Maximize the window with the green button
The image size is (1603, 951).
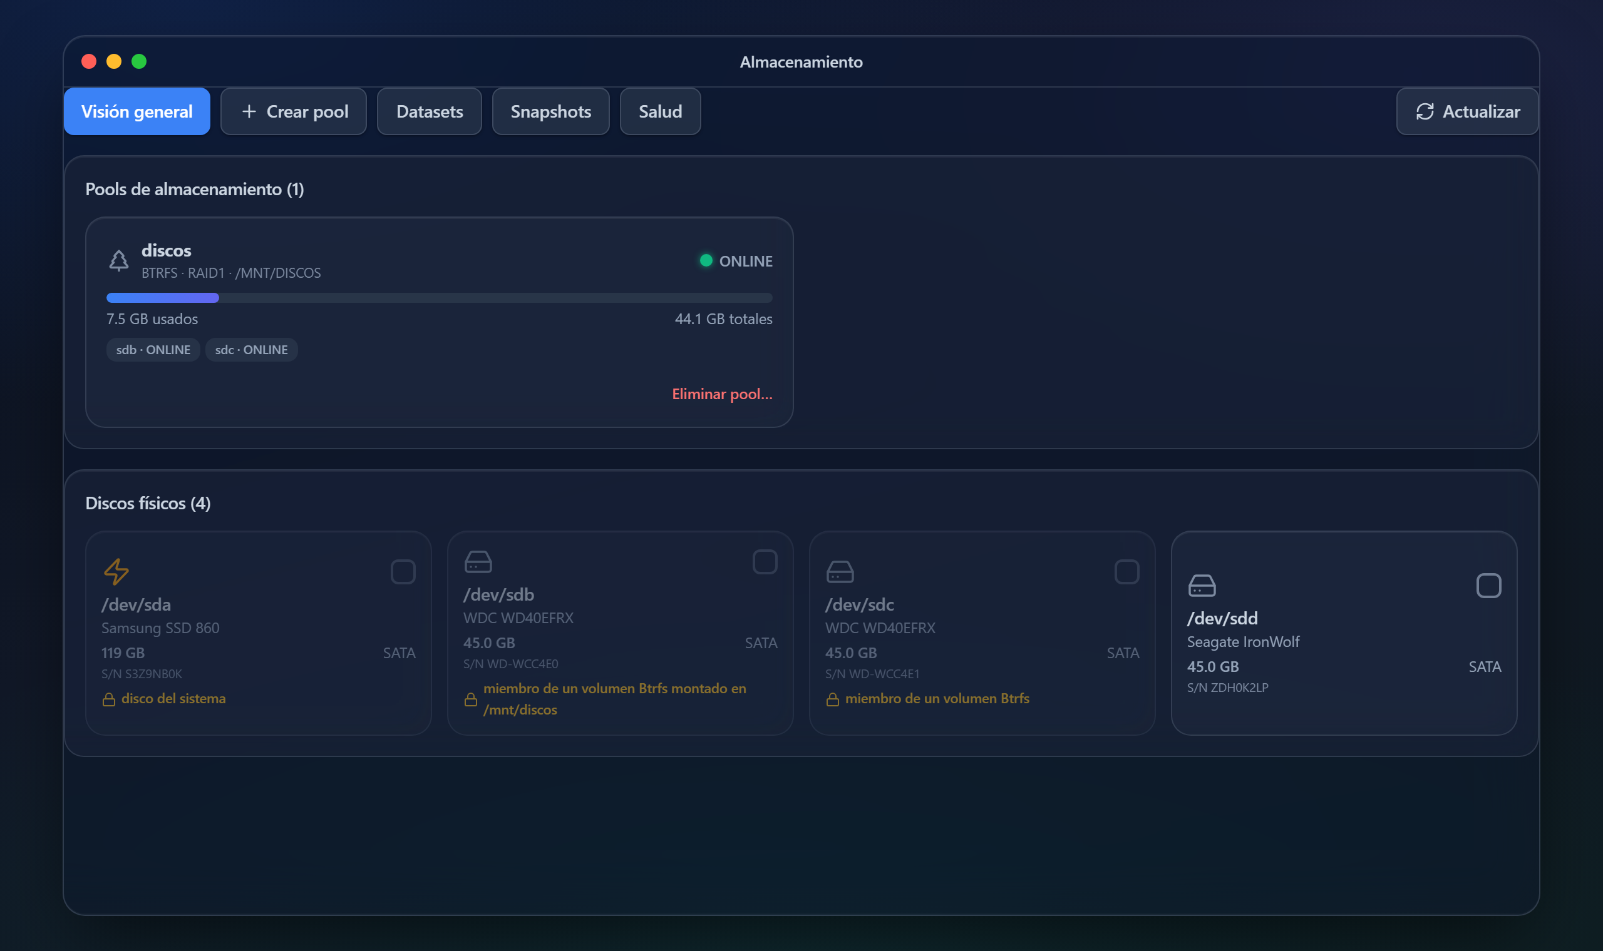139,61
